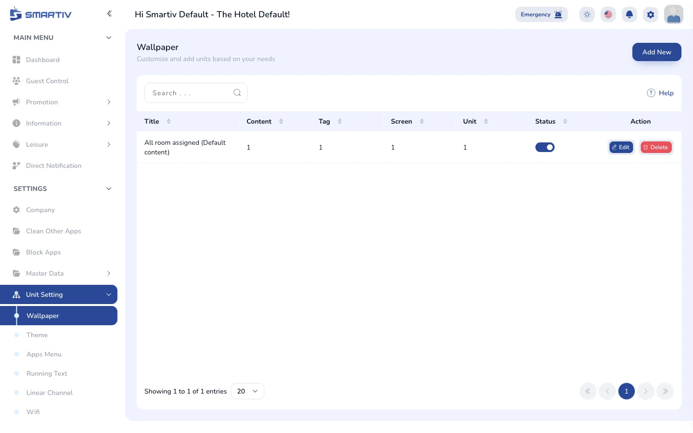
Task: Open the user profile avatar
Action: tap(674, 14)
